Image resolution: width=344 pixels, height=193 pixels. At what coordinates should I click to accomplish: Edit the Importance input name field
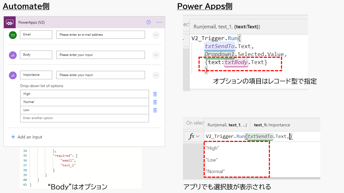point(36,75)
